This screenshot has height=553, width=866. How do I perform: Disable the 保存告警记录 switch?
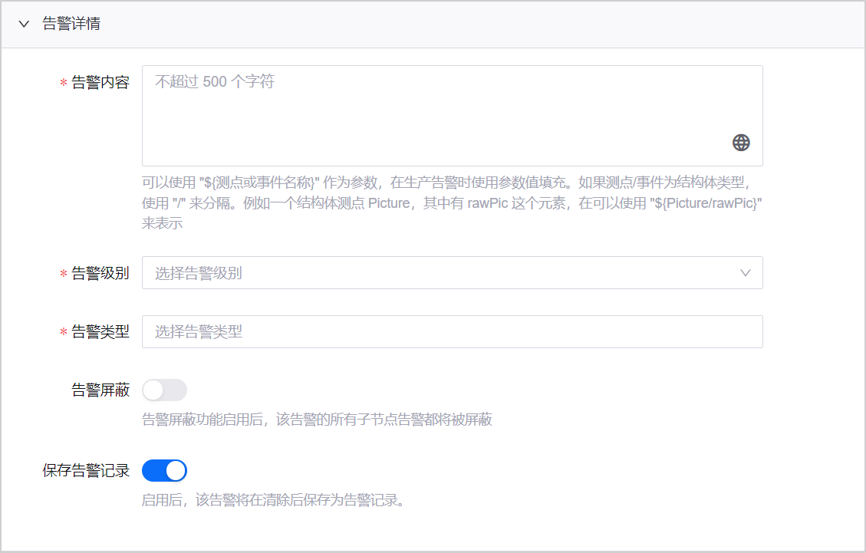point(164,470)
